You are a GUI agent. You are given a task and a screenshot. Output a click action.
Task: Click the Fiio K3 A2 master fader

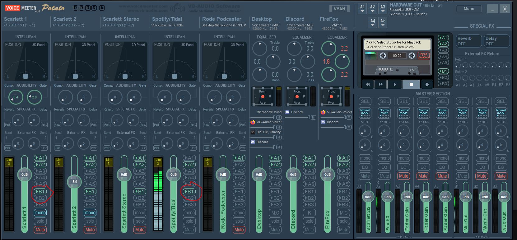coord(388,197)
